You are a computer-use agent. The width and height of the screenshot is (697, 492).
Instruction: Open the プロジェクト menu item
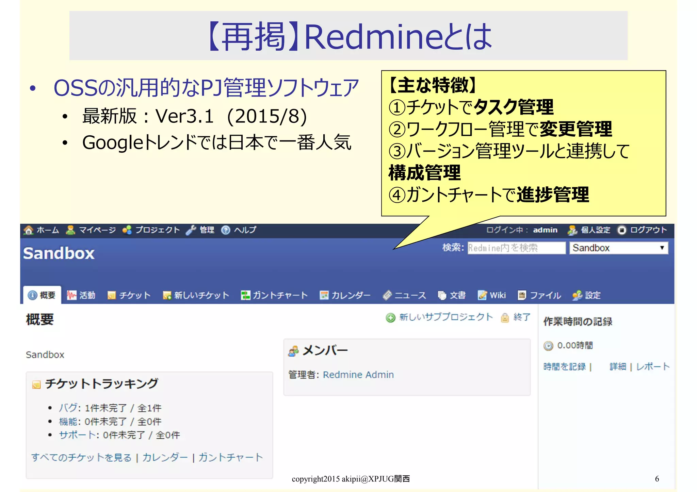158,230
